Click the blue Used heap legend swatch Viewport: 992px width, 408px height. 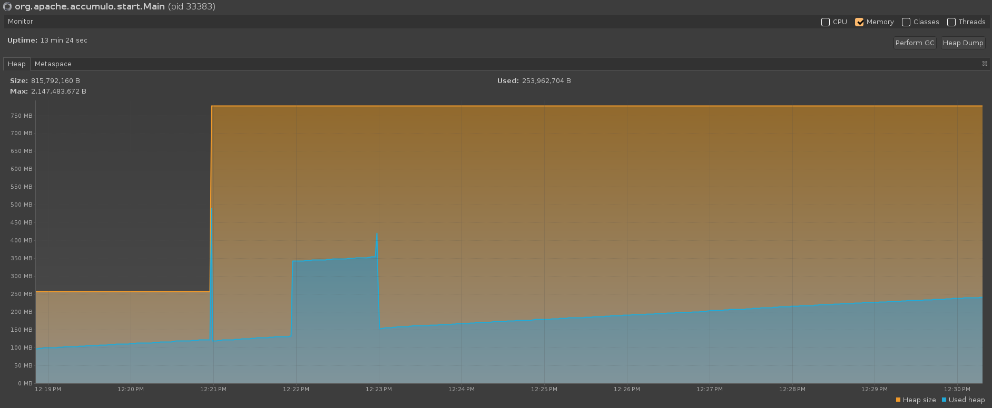pyautogui.click(x=944, y=400)
